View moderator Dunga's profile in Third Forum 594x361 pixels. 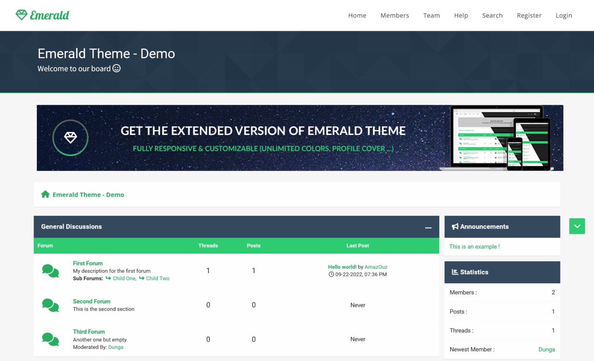coord(116,347)
